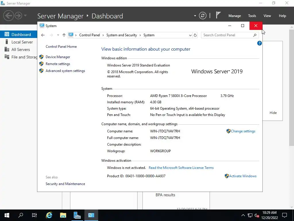Image resolution: width=294 pixels, height=221 pixels.
Task: Select File and Storage Services
Action: pos(19,57)
